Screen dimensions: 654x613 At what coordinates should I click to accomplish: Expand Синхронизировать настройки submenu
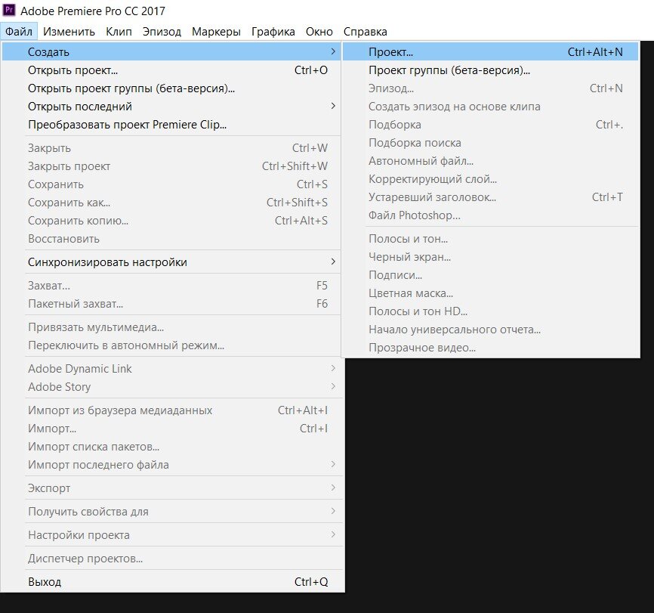coord(171,262)
